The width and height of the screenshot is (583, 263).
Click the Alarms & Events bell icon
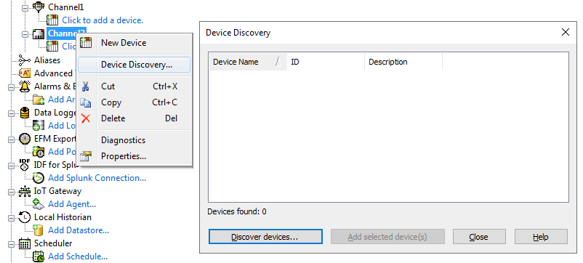25,86
